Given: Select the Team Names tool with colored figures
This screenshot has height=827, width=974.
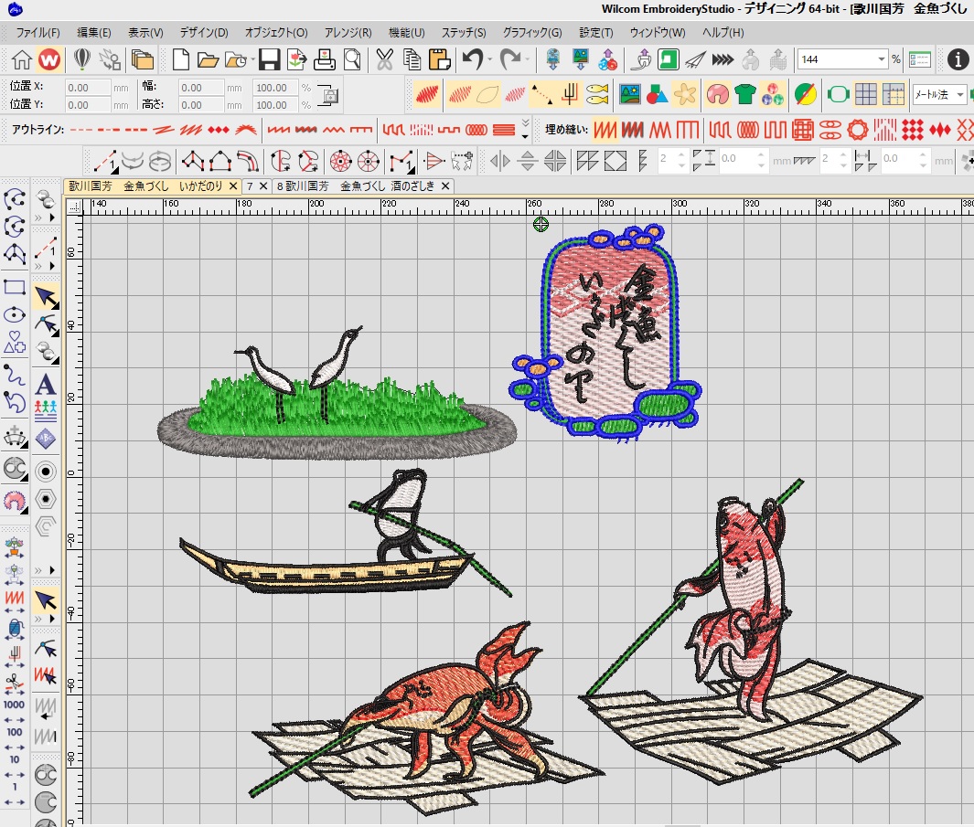Looking at the screenshot, I should (x=46, y=411).
